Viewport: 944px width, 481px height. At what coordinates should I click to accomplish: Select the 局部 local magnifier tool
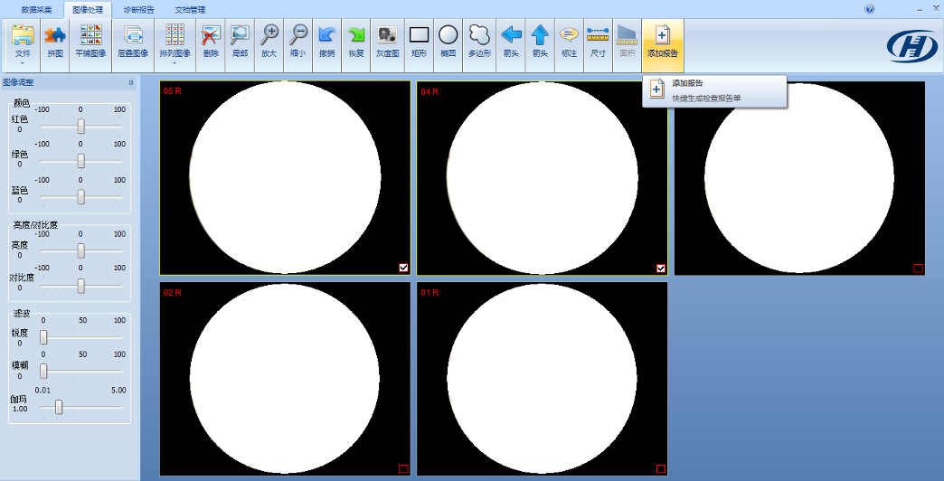tap(240, 46)
